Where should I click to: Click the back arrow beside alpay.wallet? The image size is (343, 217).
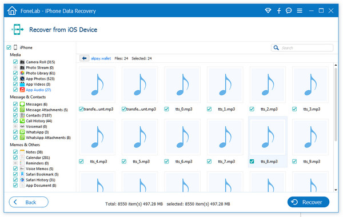pos(84,58)
